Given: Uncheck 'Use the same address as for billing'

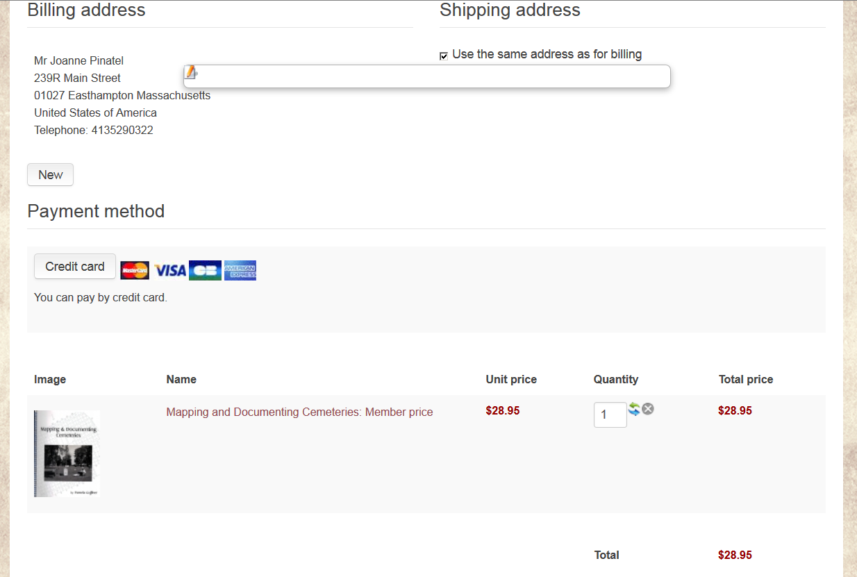Looking at the screenshot, I should (444, 56).
